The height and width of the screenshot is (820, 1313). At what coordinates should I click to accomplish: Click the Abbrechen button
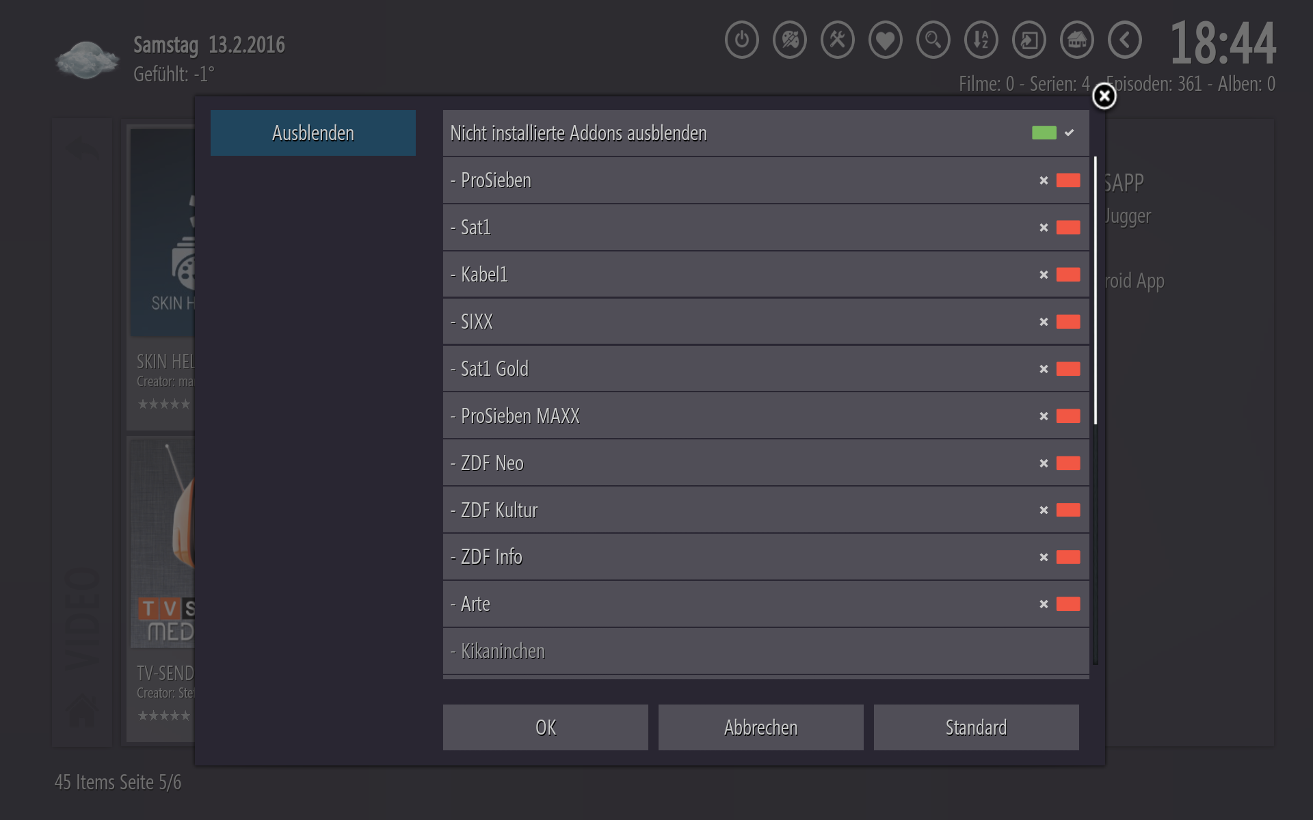click(x=761, y=727)
